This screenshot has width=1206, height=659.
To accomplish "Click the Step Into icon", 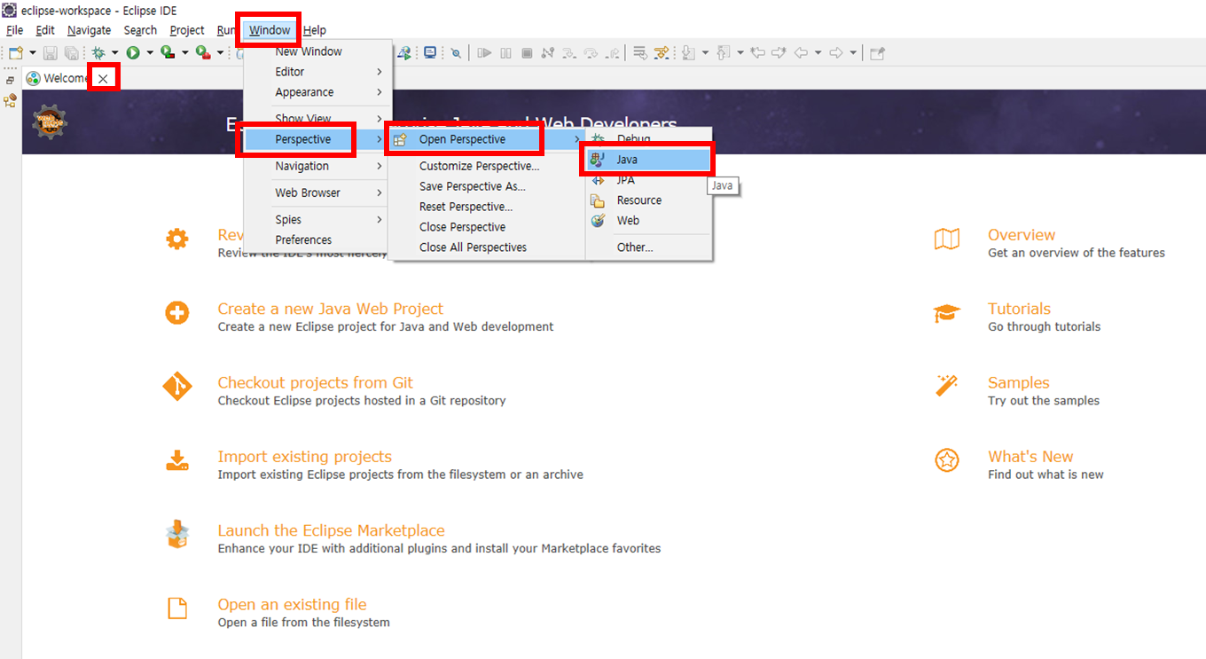I will pos(569,53).
